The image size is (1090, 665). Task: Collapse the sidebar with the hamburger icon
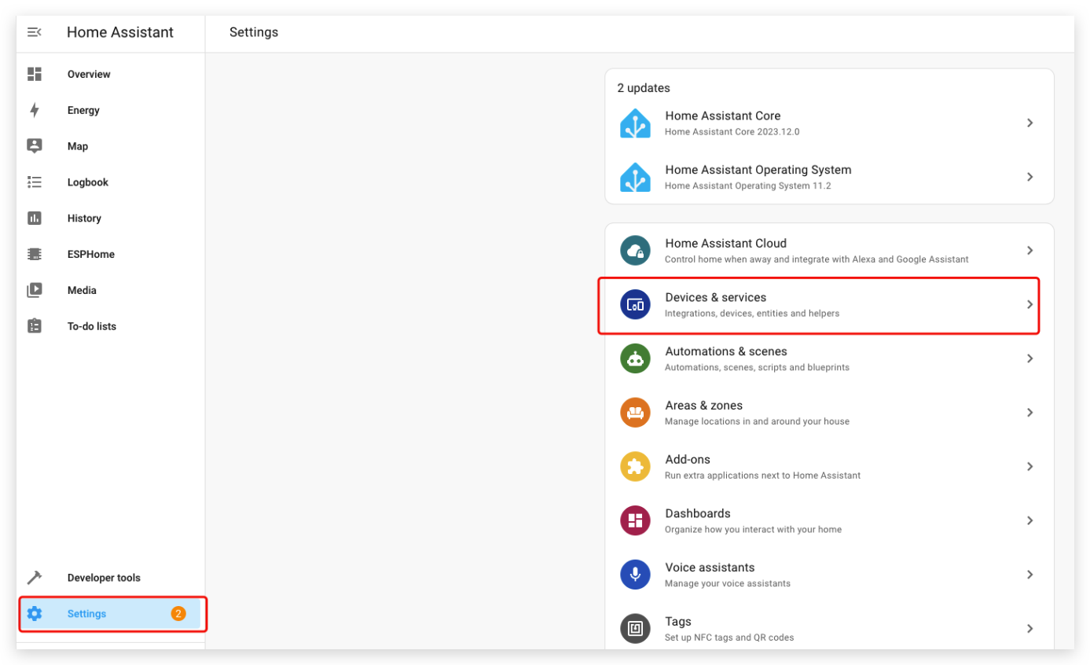34,32
